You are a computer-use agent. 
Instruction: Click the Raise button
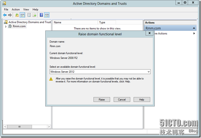click(x=102, y=100)
